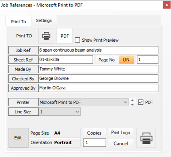Toggle the Page No ON switch
Image resolution: width=171 pixels, height=157 pixels.
pyautogui.click(x=126, y=60)
